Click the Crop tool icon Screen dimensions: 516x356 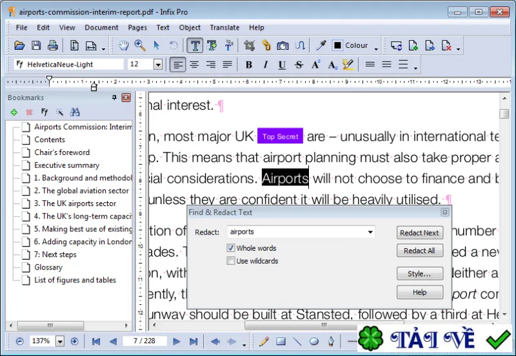coord(249,45)
